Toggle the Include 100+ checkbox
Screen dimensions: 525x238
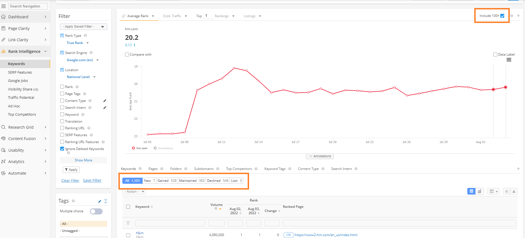[x=502, y=16]
